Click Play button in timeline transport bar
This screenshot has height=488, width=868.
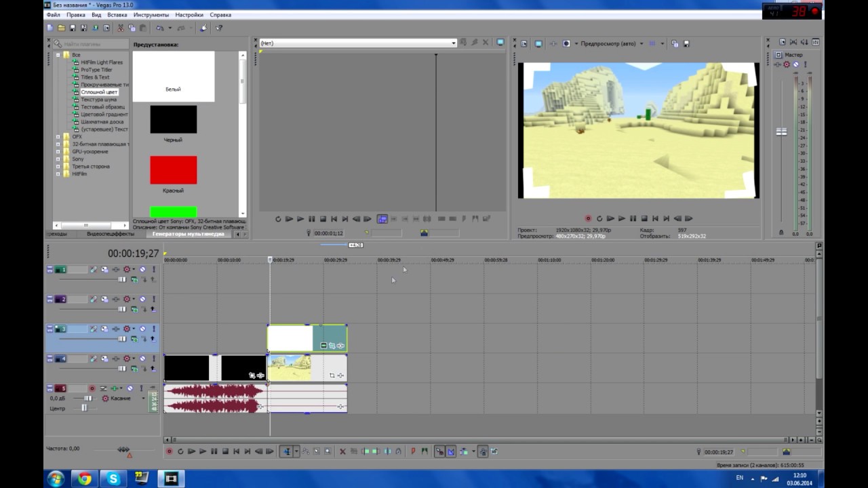(203, 451)
